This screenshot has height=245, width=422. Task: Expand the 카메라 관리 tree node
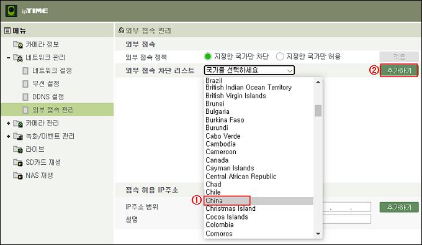tap(8, 124)
